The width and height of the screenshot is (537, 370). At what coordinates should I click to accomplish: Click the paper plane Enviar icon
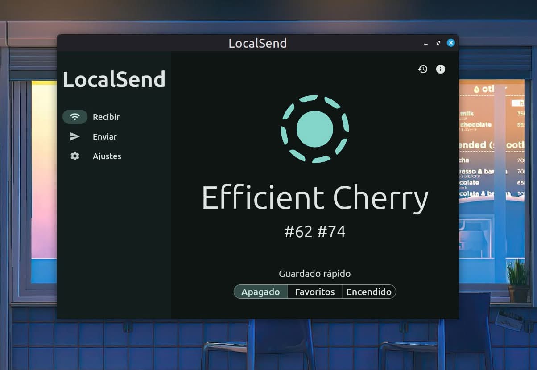(75, 136)
